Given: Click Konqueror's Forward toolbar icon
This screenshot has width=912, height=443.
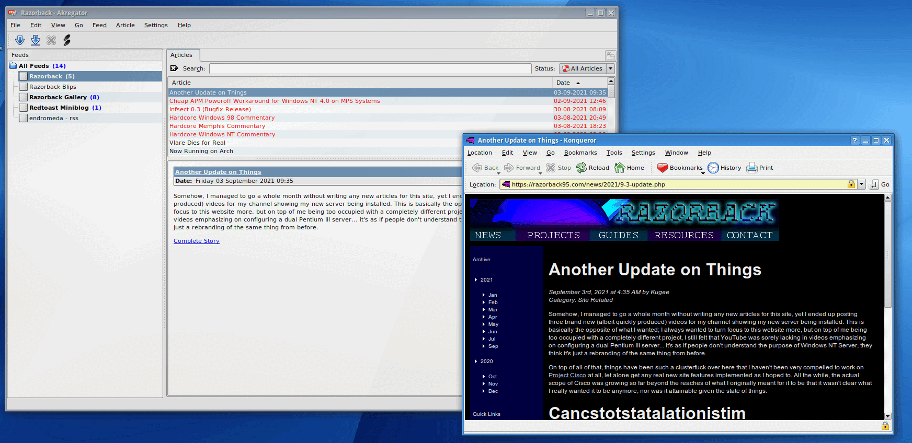Looking at the screenshot, I should point(509,168).
